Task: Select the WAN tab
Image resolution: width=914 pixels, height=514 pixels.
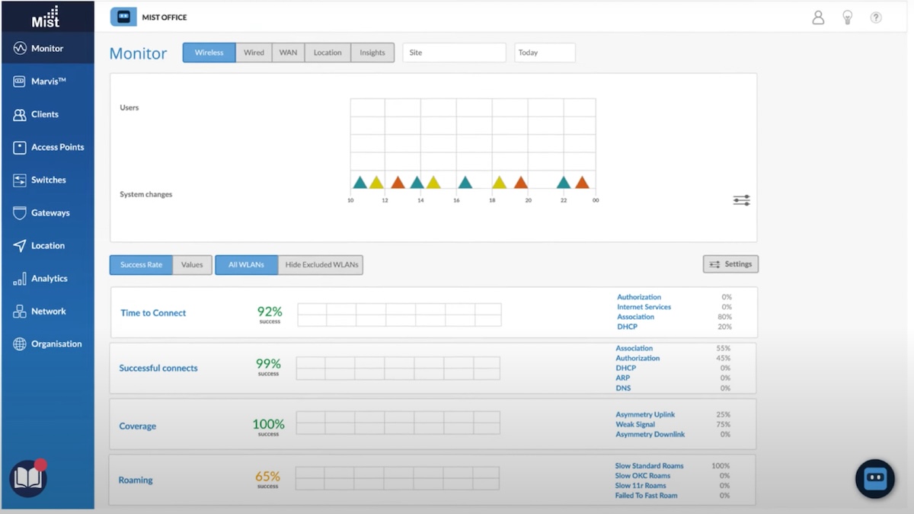Action: (288, 53)
